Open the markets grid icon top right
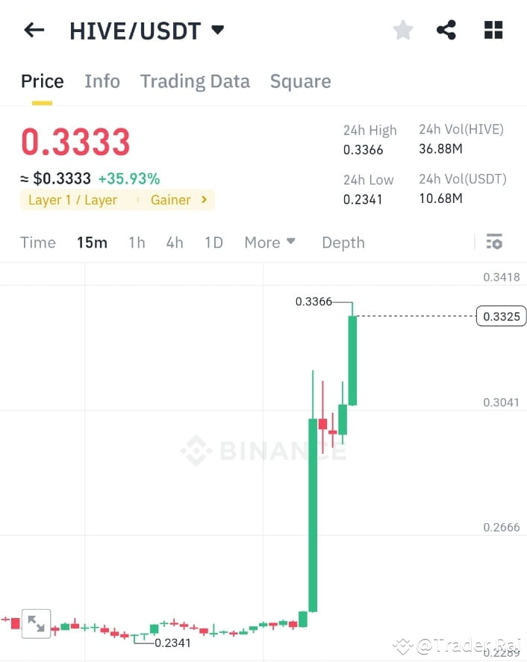This screenshot has height=662, width=527. [493, 30]
